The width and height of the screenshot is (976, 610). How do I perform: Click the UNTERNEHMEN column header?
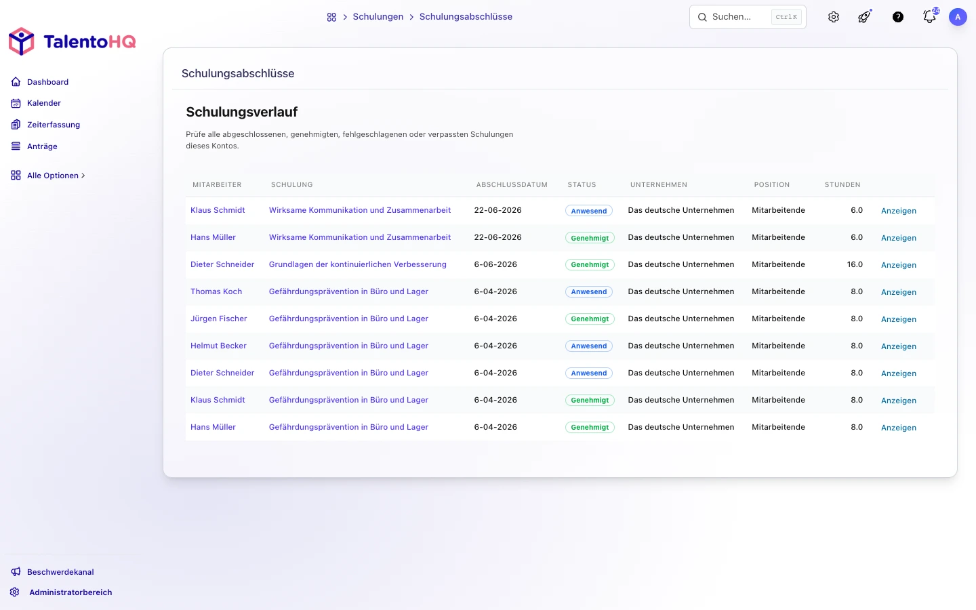tap(659, 185)
